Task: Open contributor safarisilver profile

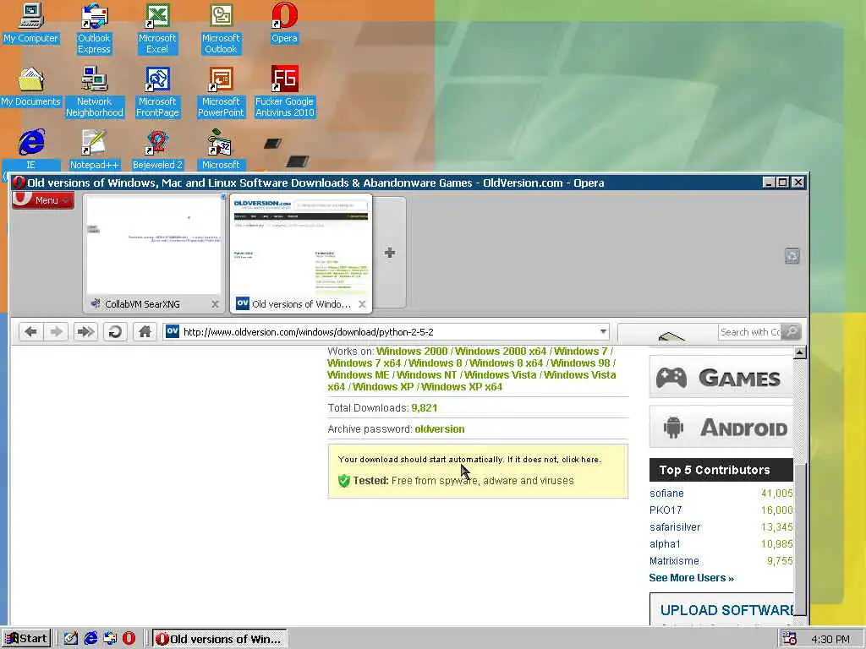Action: tap(675, 527)
